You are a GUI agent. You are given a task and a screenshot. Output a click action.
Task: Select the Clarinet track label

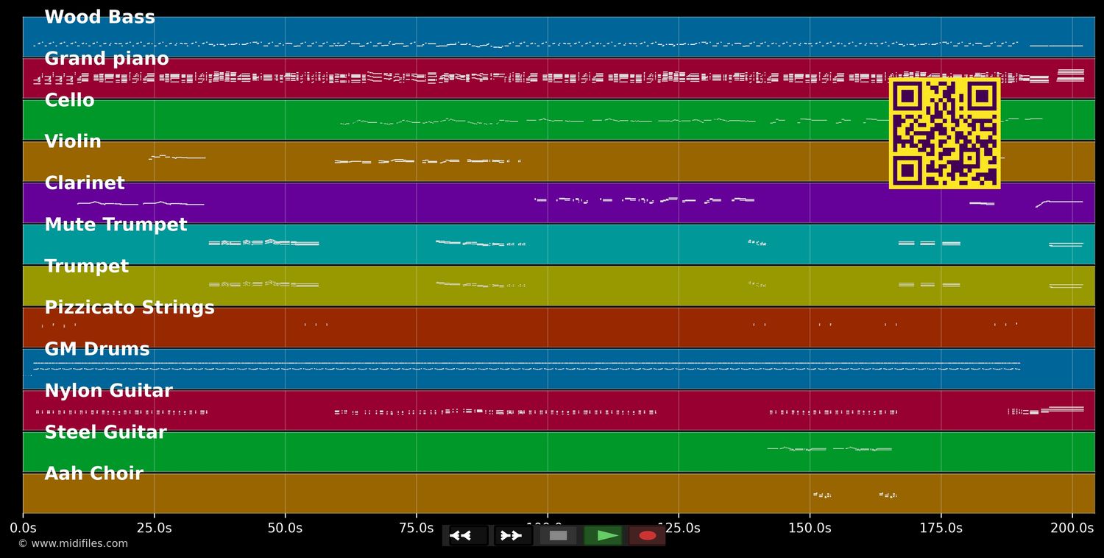click(x=85, y=183)
